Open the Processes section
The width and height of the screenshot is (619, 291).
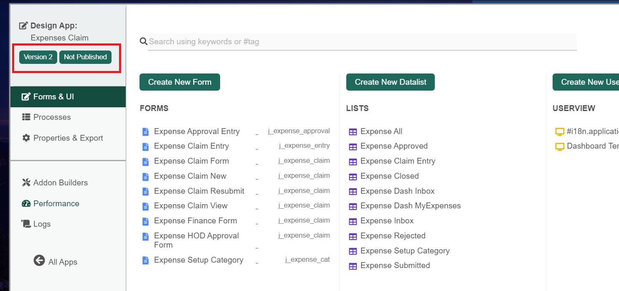52,117
